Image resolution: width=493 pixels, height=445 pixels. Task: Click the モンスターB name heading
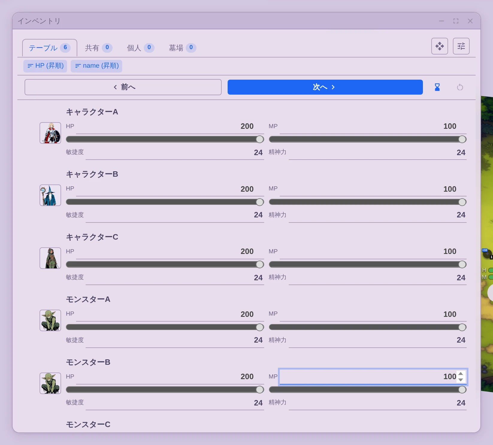88,362
